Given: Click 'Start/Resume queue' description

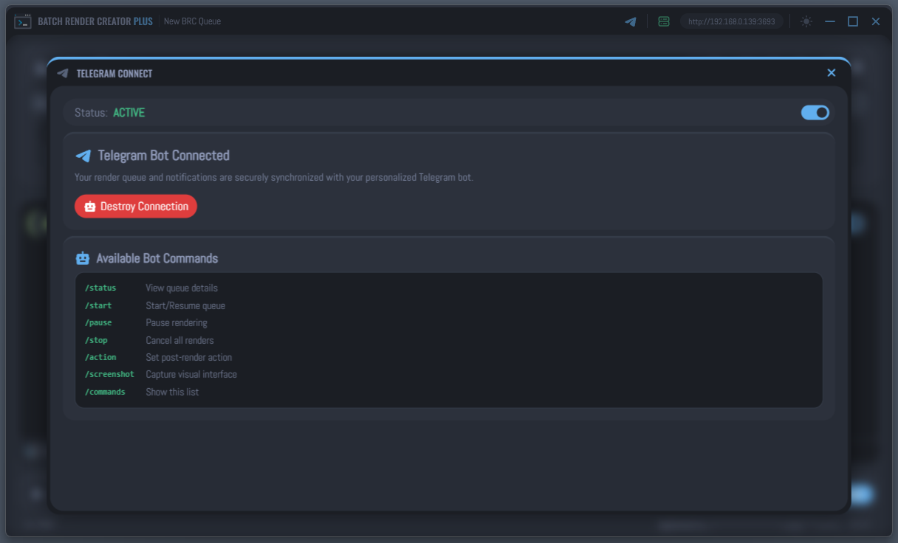Looking at the screenshot, I should (x=185, y=305).
